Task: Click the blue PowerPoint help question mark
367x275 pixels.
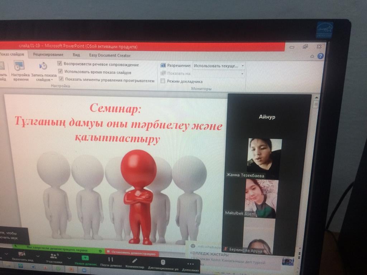Action: [x=320, y=56]
